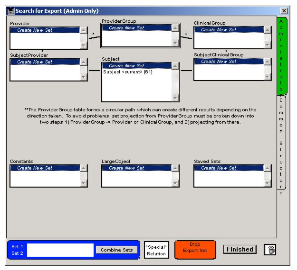Screen dimensions: 297x270
Task: Click the orange Drop Export Set area
Action: 195,250
